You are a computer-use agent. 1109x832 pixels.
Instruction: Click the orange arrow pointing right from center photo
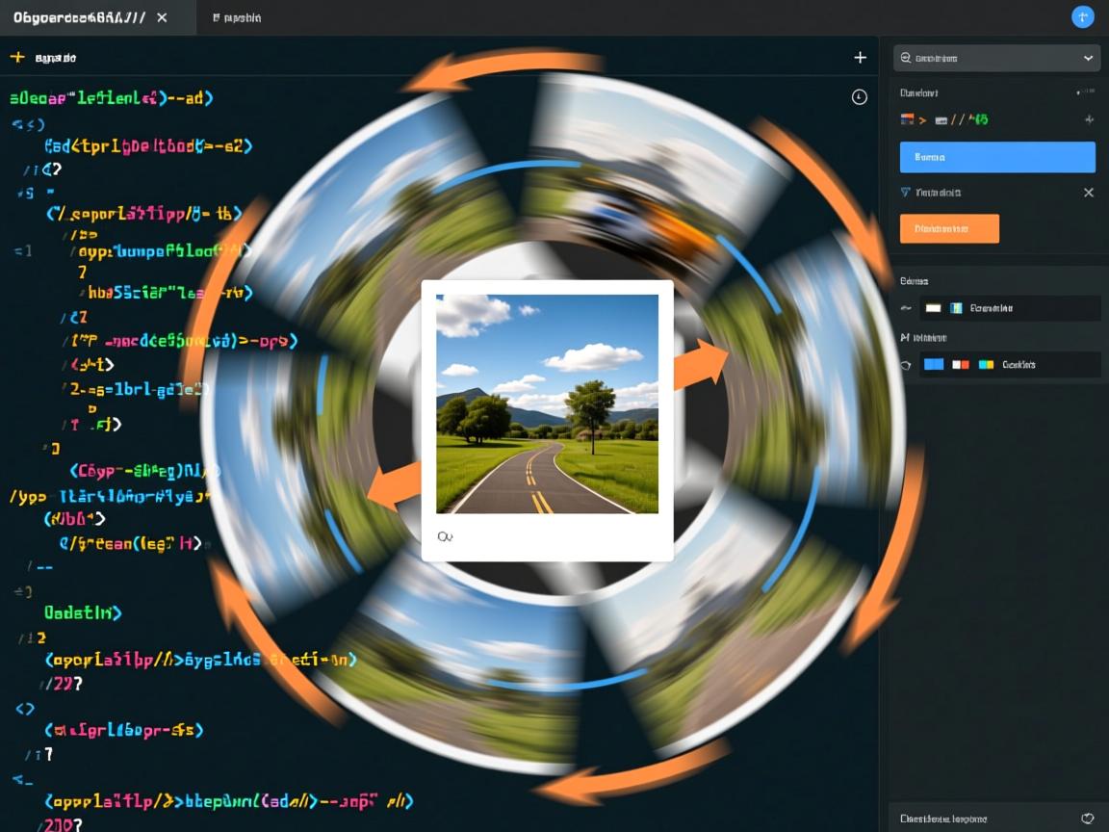click(x=700, y=365)
